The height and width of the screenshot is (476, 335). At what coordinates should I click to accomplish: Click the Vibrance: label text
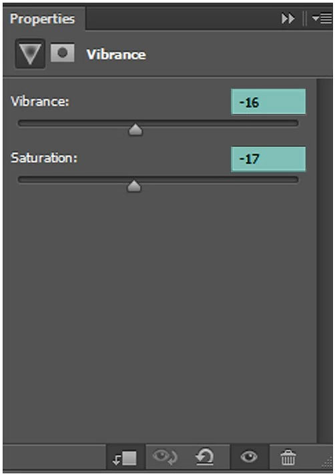click(x=40, y=101)
